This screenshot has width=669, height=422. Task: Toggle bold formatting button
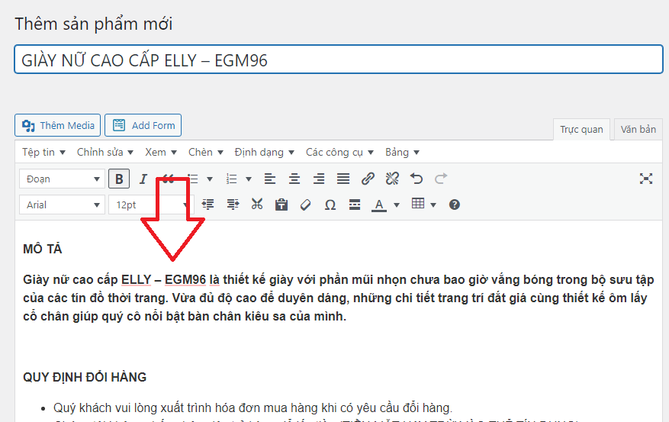pos(118,179)
